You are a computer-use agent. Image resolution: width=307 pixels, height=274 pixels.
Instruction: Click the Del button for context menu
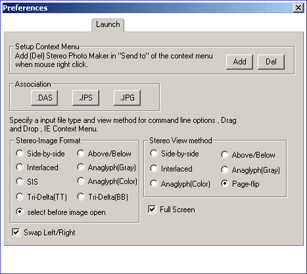271,62
